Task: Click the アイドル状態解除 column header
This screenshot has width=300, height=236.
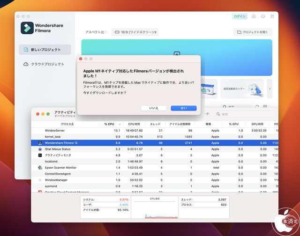Action: 180,124
